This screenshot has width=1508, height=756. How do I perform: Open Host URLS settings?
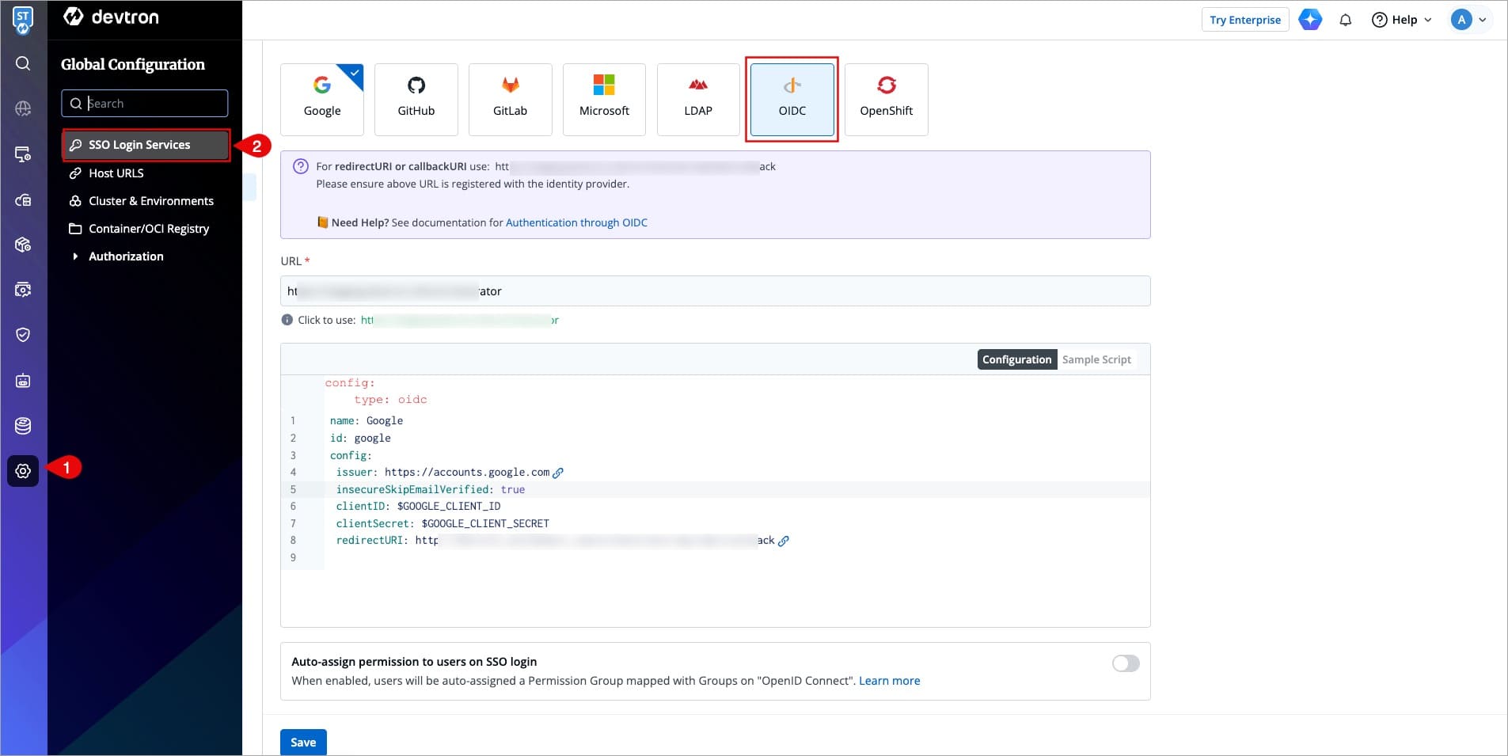pyautogui.click(x=116, y=173)
